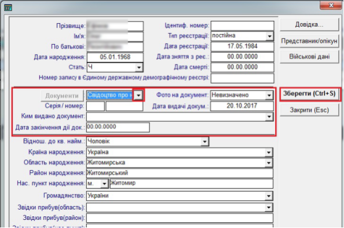Click birth settlement field Житомир
This screenshot has height=228, width=344.
click(x=191, y=183)
